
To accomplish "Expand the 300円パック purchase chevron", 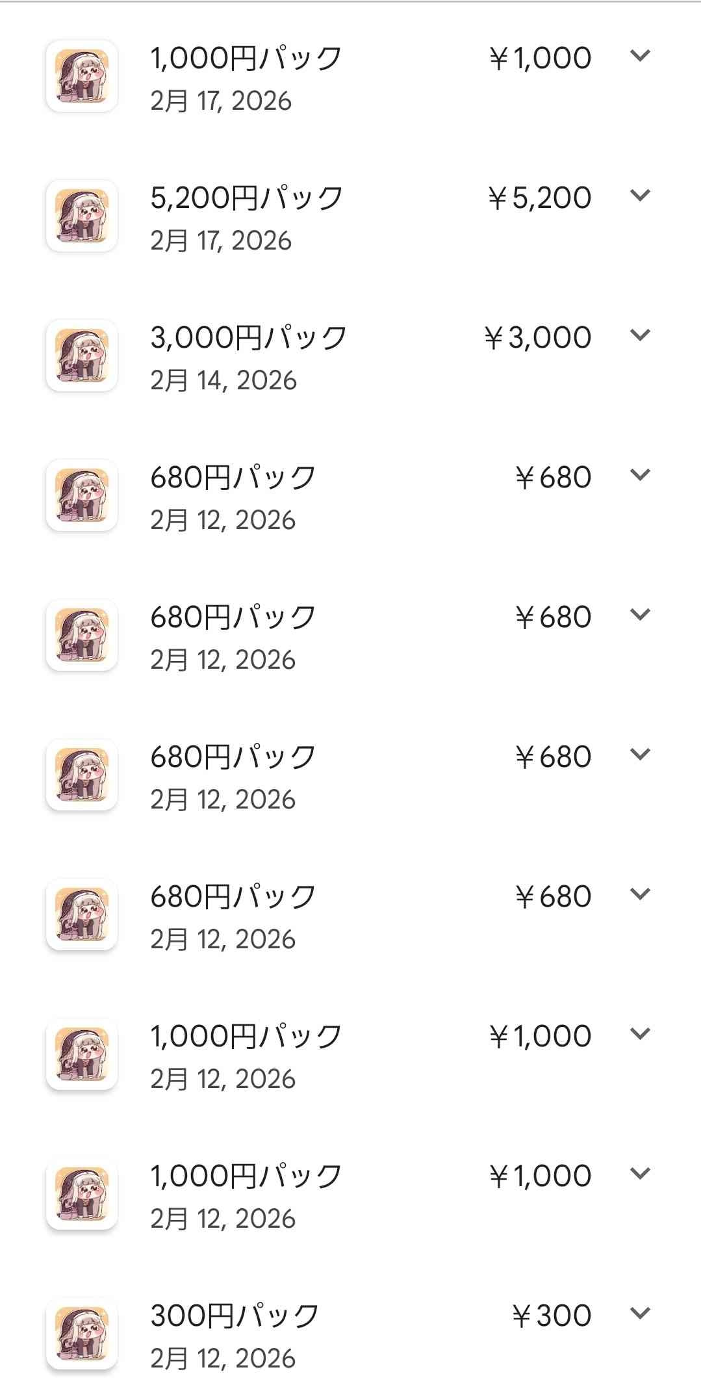I will tap(640, 1313).
